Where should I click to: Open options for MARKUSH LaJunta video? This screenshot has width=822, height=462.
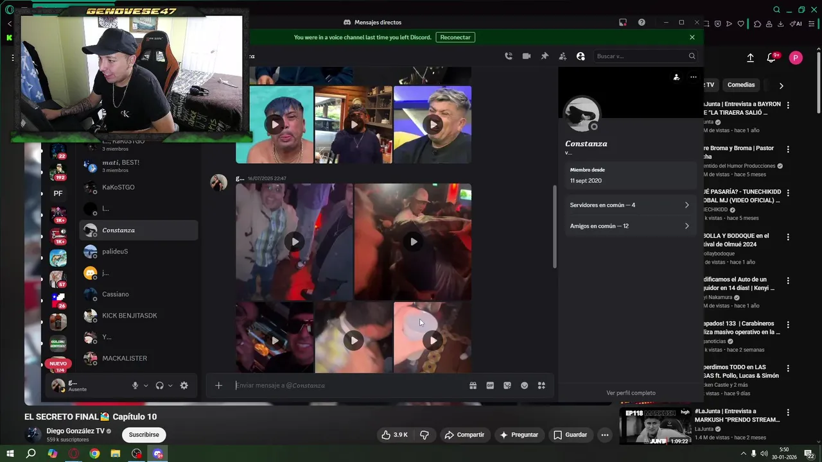tap(788, 413)
